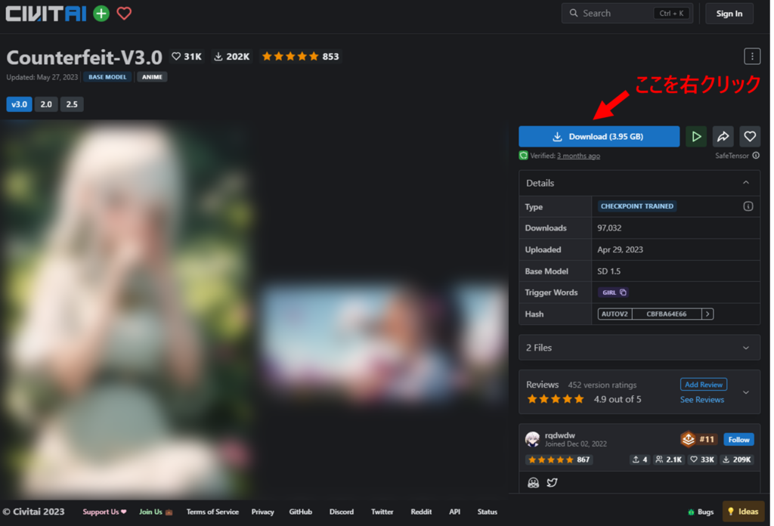Image resolution: width=774 pixels, height=526 pixels.
Task: Click the share arrow icon
Action: [723, 137]
